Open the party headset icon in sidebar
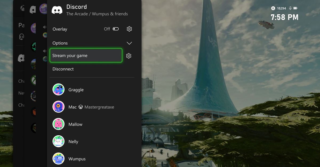Viewport: 320px width, 167px height. [x=22, y=37]
